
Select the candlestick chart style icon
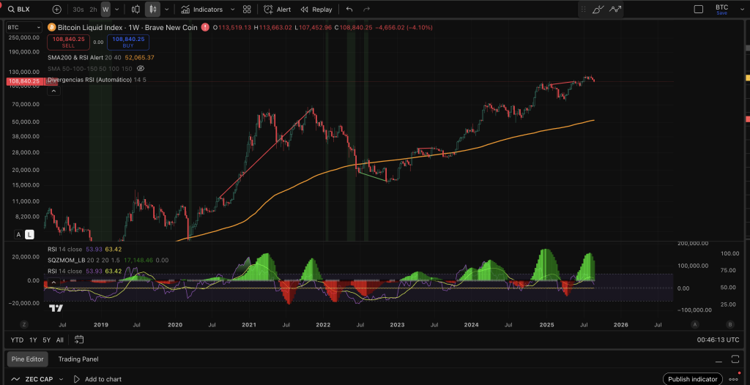(152, 10)
